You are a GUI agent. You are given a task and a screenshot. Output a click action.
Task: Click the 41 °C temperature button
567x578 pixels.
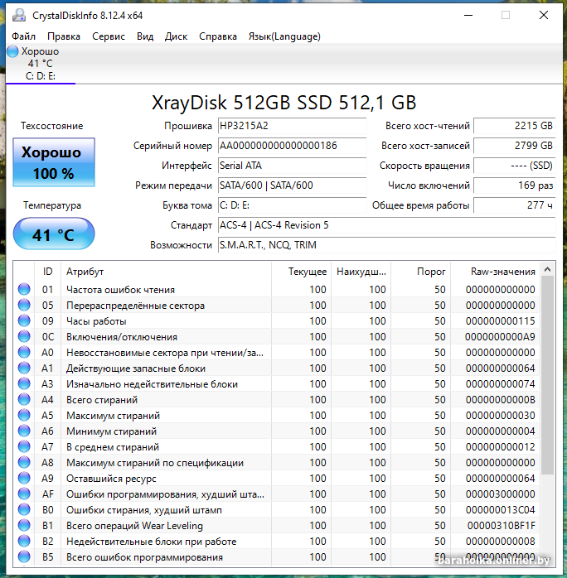point(54,234)
